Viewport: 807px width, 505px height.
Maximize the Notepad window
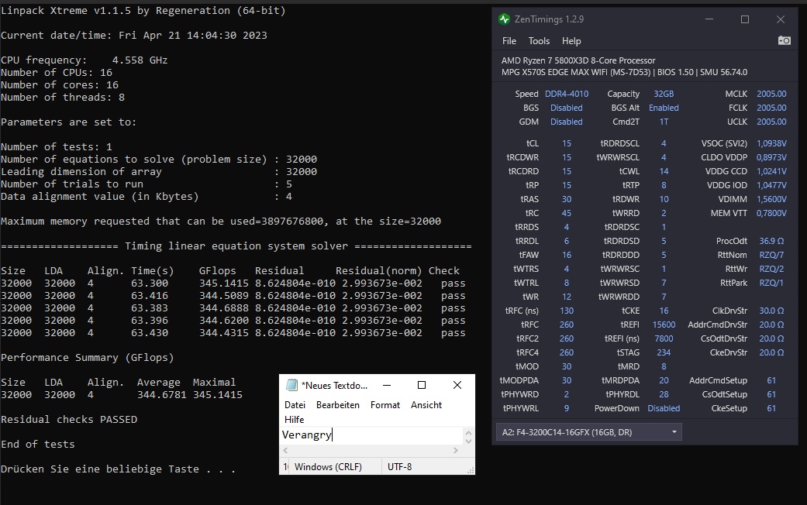pos(422,385)
